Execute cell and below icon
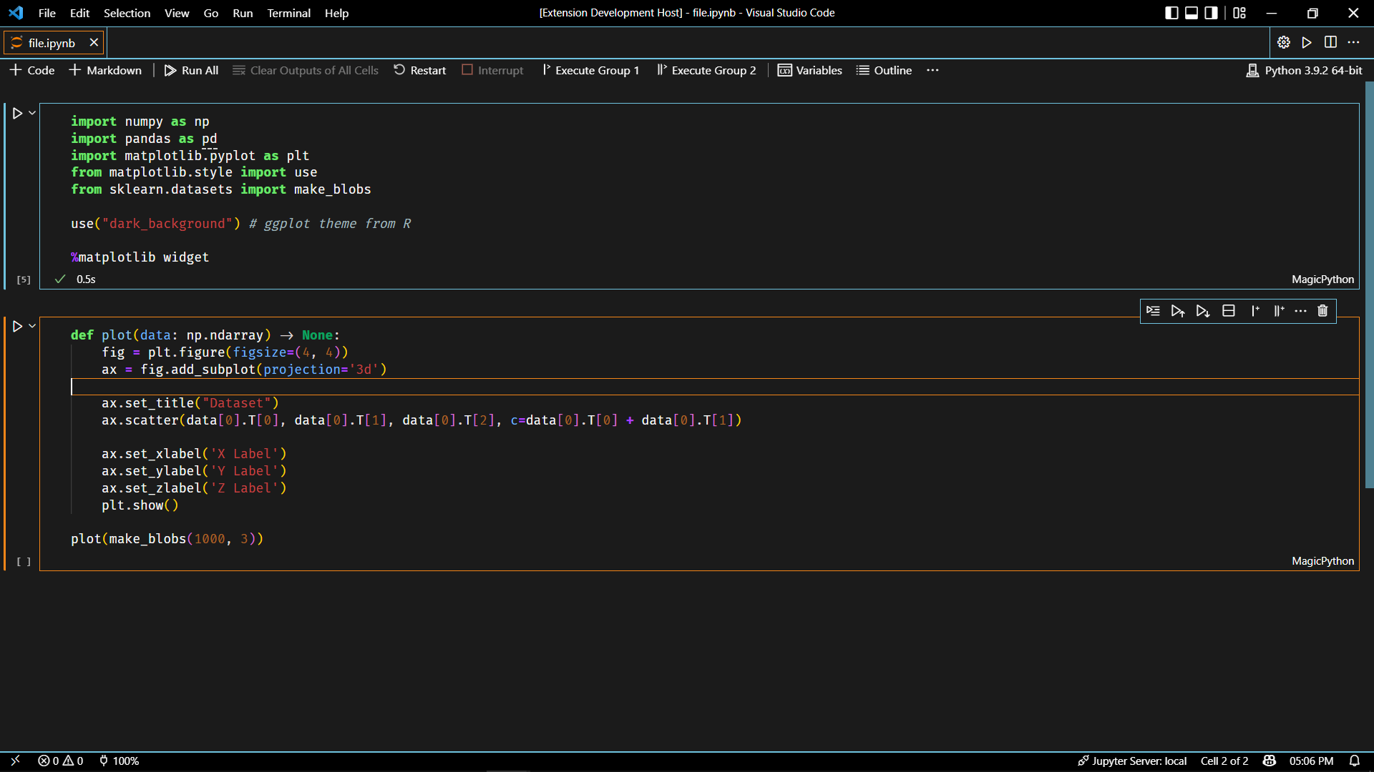The height and width of the screenshot is (772, 1374). 1203,311
